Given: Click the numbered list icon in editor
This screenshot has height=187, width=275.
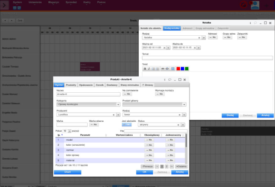Looking at the screenshot, I should (153, 69).
